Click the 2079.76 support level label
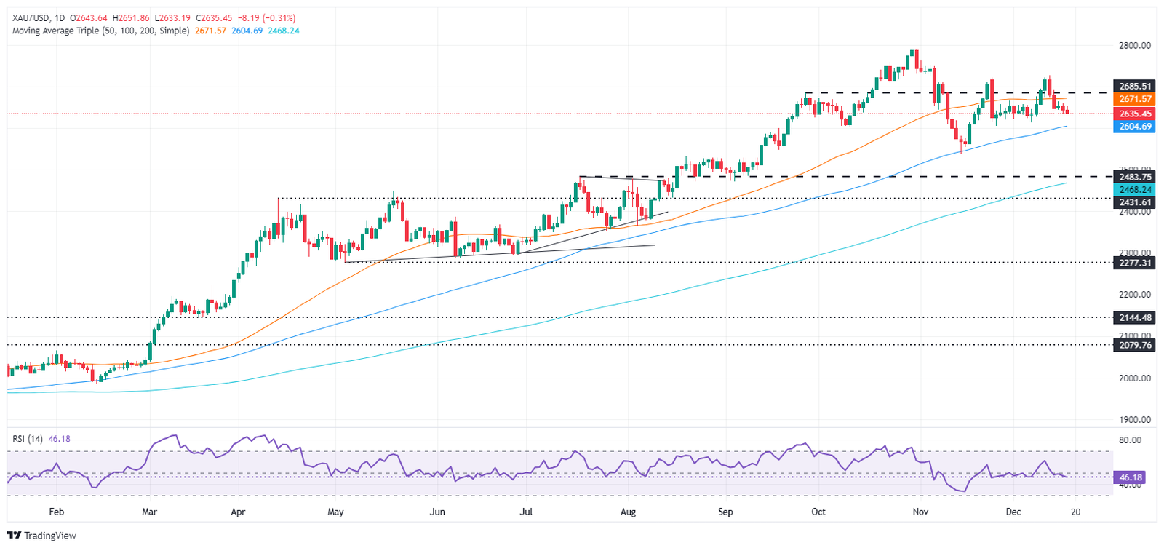Viewport: 1164px width, 548px height. click(x=1135, y=345)
